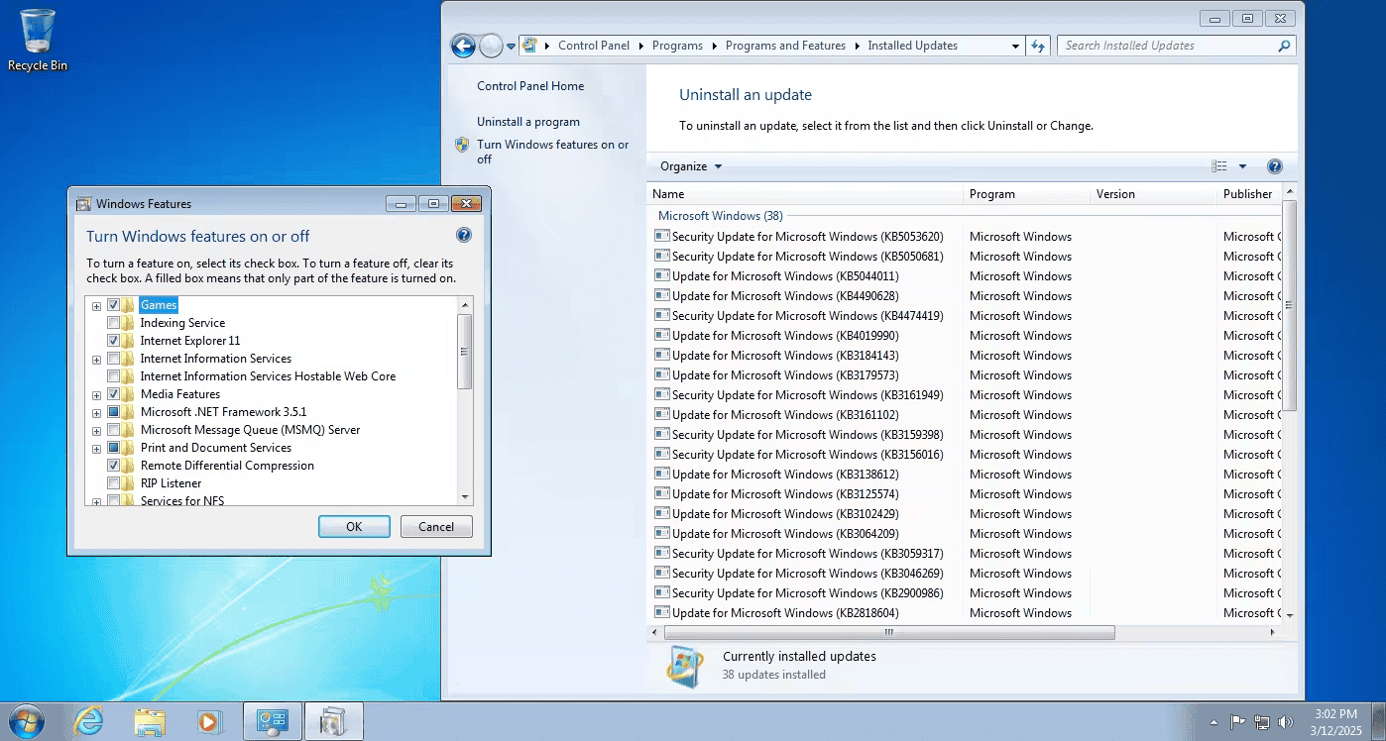Expand Print and Document Services node
The width and height of the screenshot is (1386, 741).
[x=96, y=449]
